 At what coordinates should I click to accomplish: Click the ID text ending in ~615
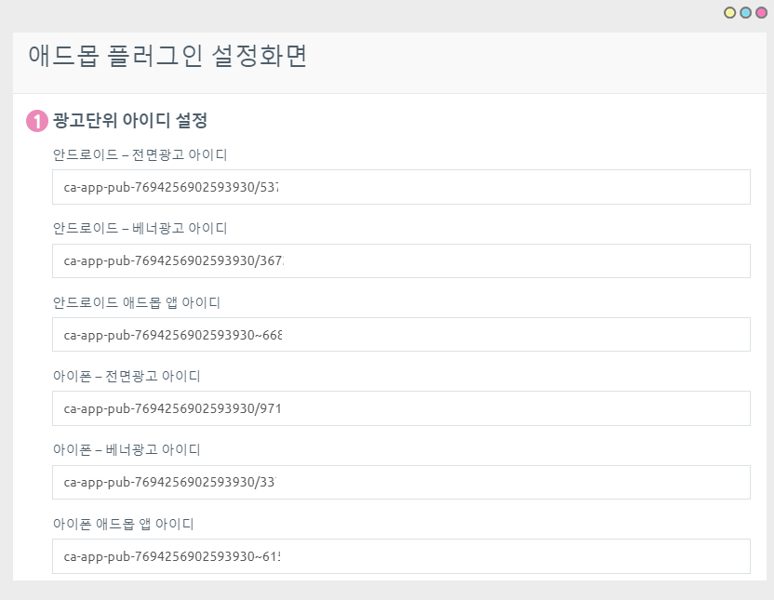point(171,556)
